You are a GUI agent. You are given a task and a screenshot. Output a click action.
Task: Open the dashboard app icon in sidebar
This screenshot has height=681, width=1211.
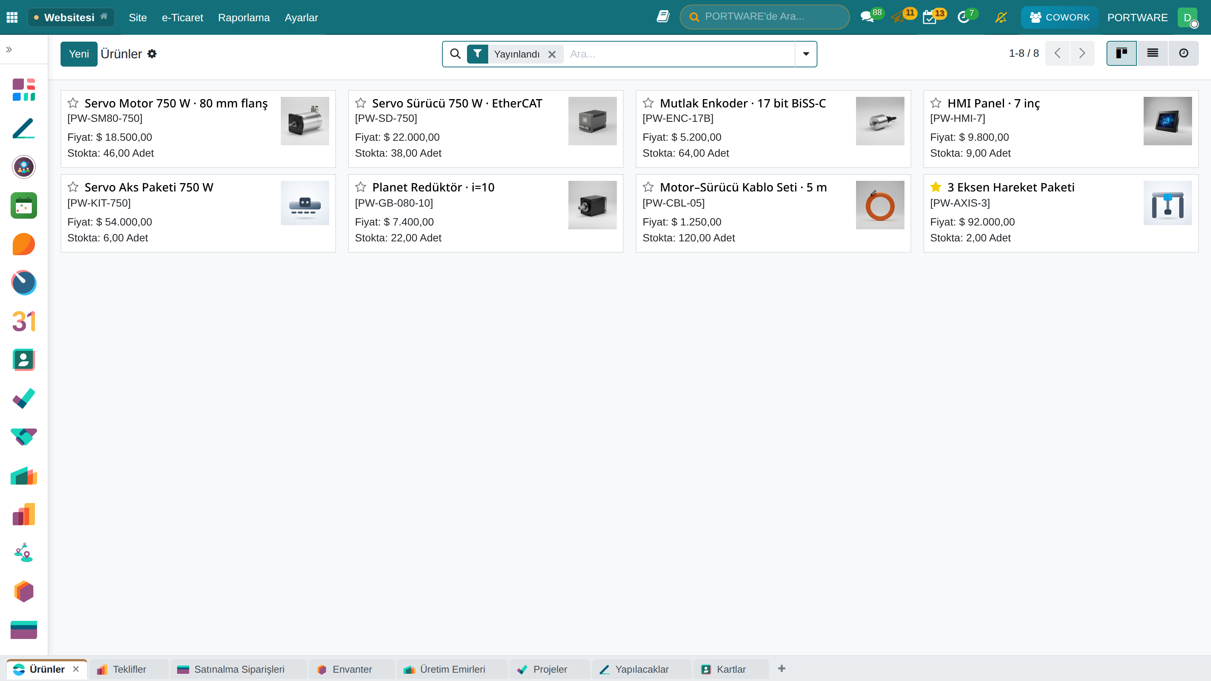(23, 89)
